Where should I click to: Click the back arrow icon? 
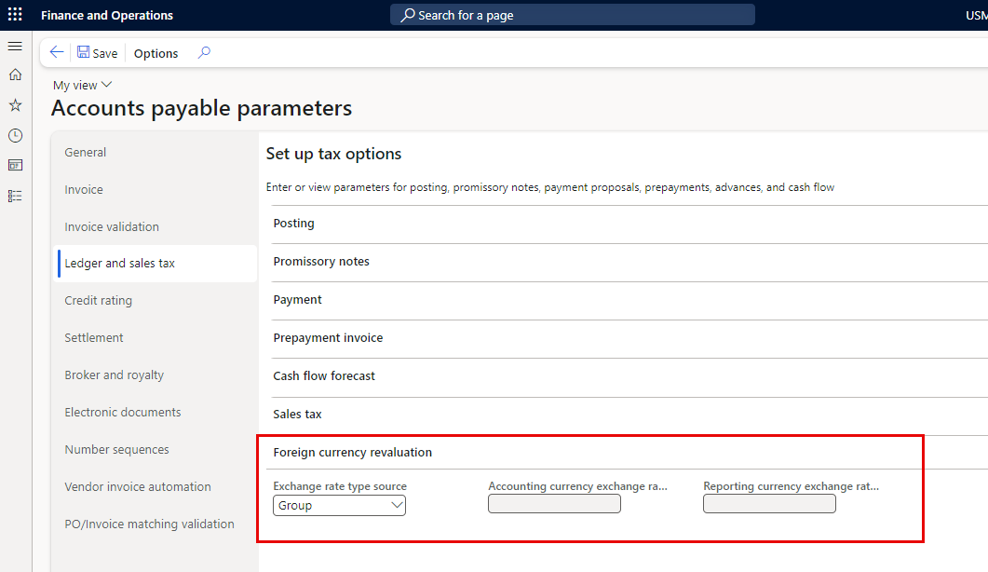pos(57,53)
